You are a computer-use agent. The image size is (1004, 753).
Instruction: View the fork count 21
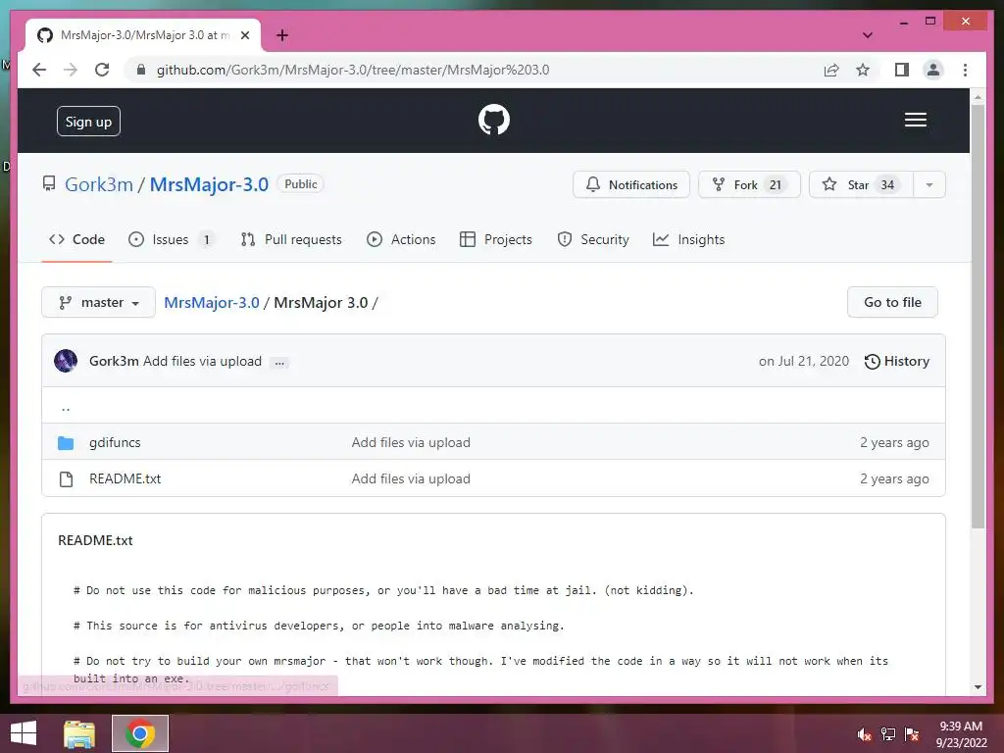[x=776, y=185]
